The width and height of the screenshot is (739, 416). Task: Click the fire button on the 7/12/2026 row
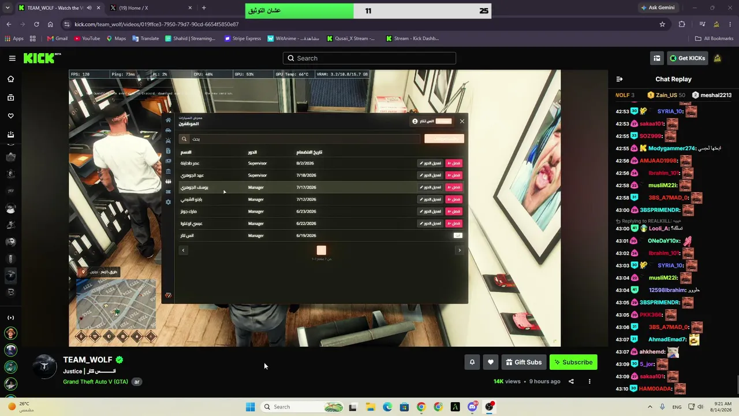[x=454, y=199]
